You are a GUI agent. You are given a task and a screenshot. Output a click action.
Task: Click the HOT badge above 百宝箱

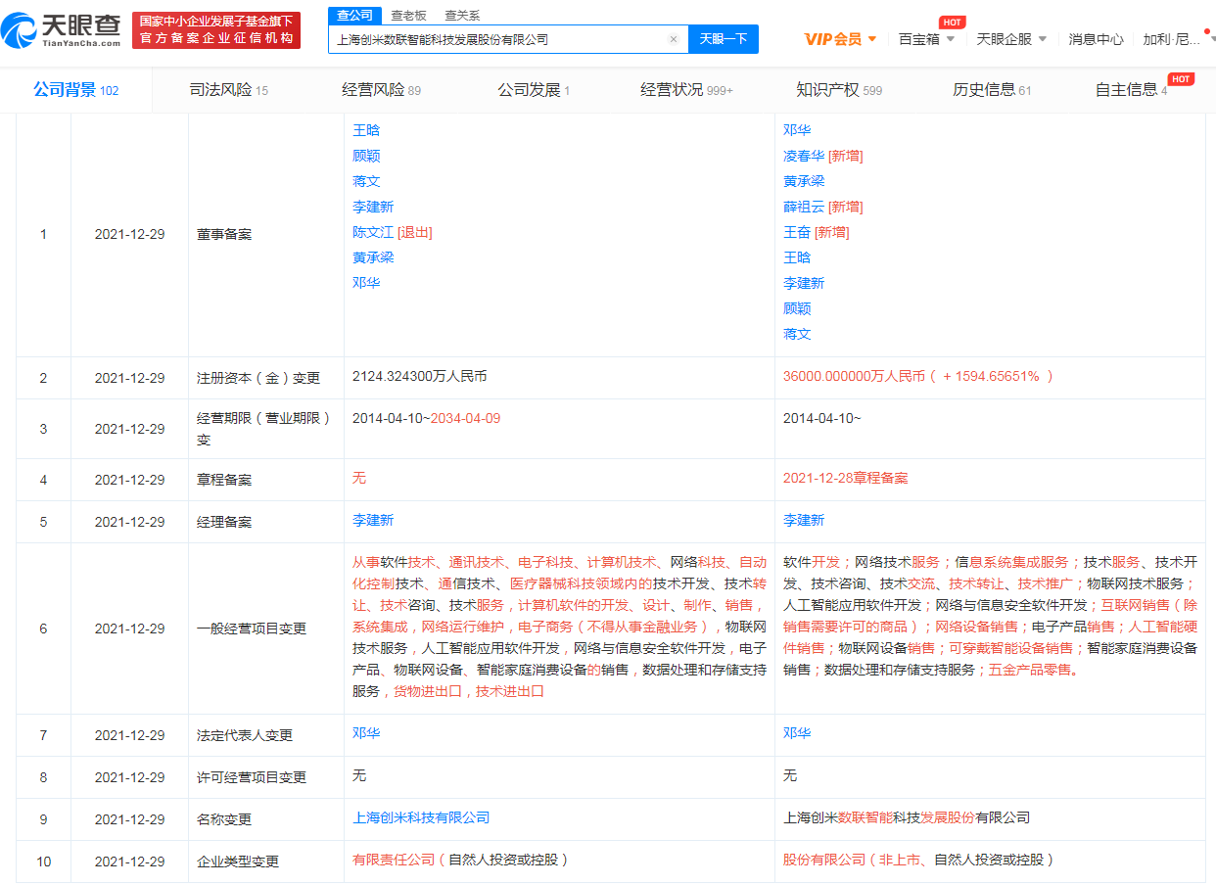tap(952, 22)
